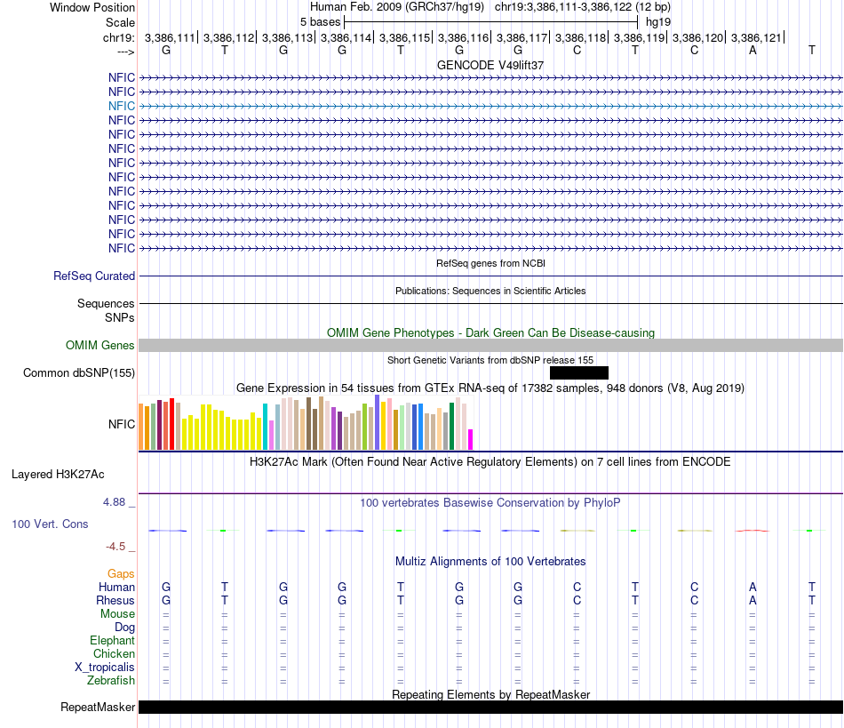Open 'Publications: Sequences in Scientific Articles' title

click(490, 291)
